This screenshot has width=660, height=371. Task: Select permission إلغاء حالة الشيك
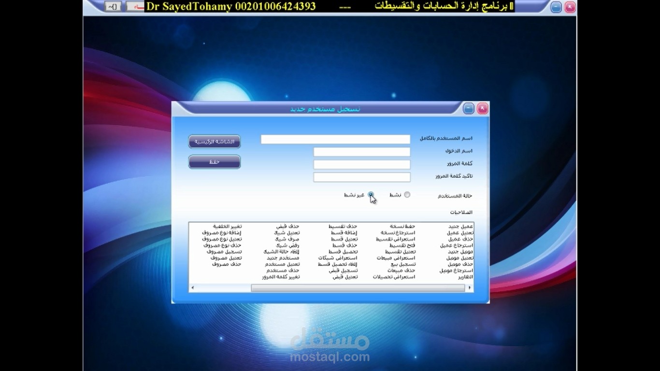(x=282, y=252)
